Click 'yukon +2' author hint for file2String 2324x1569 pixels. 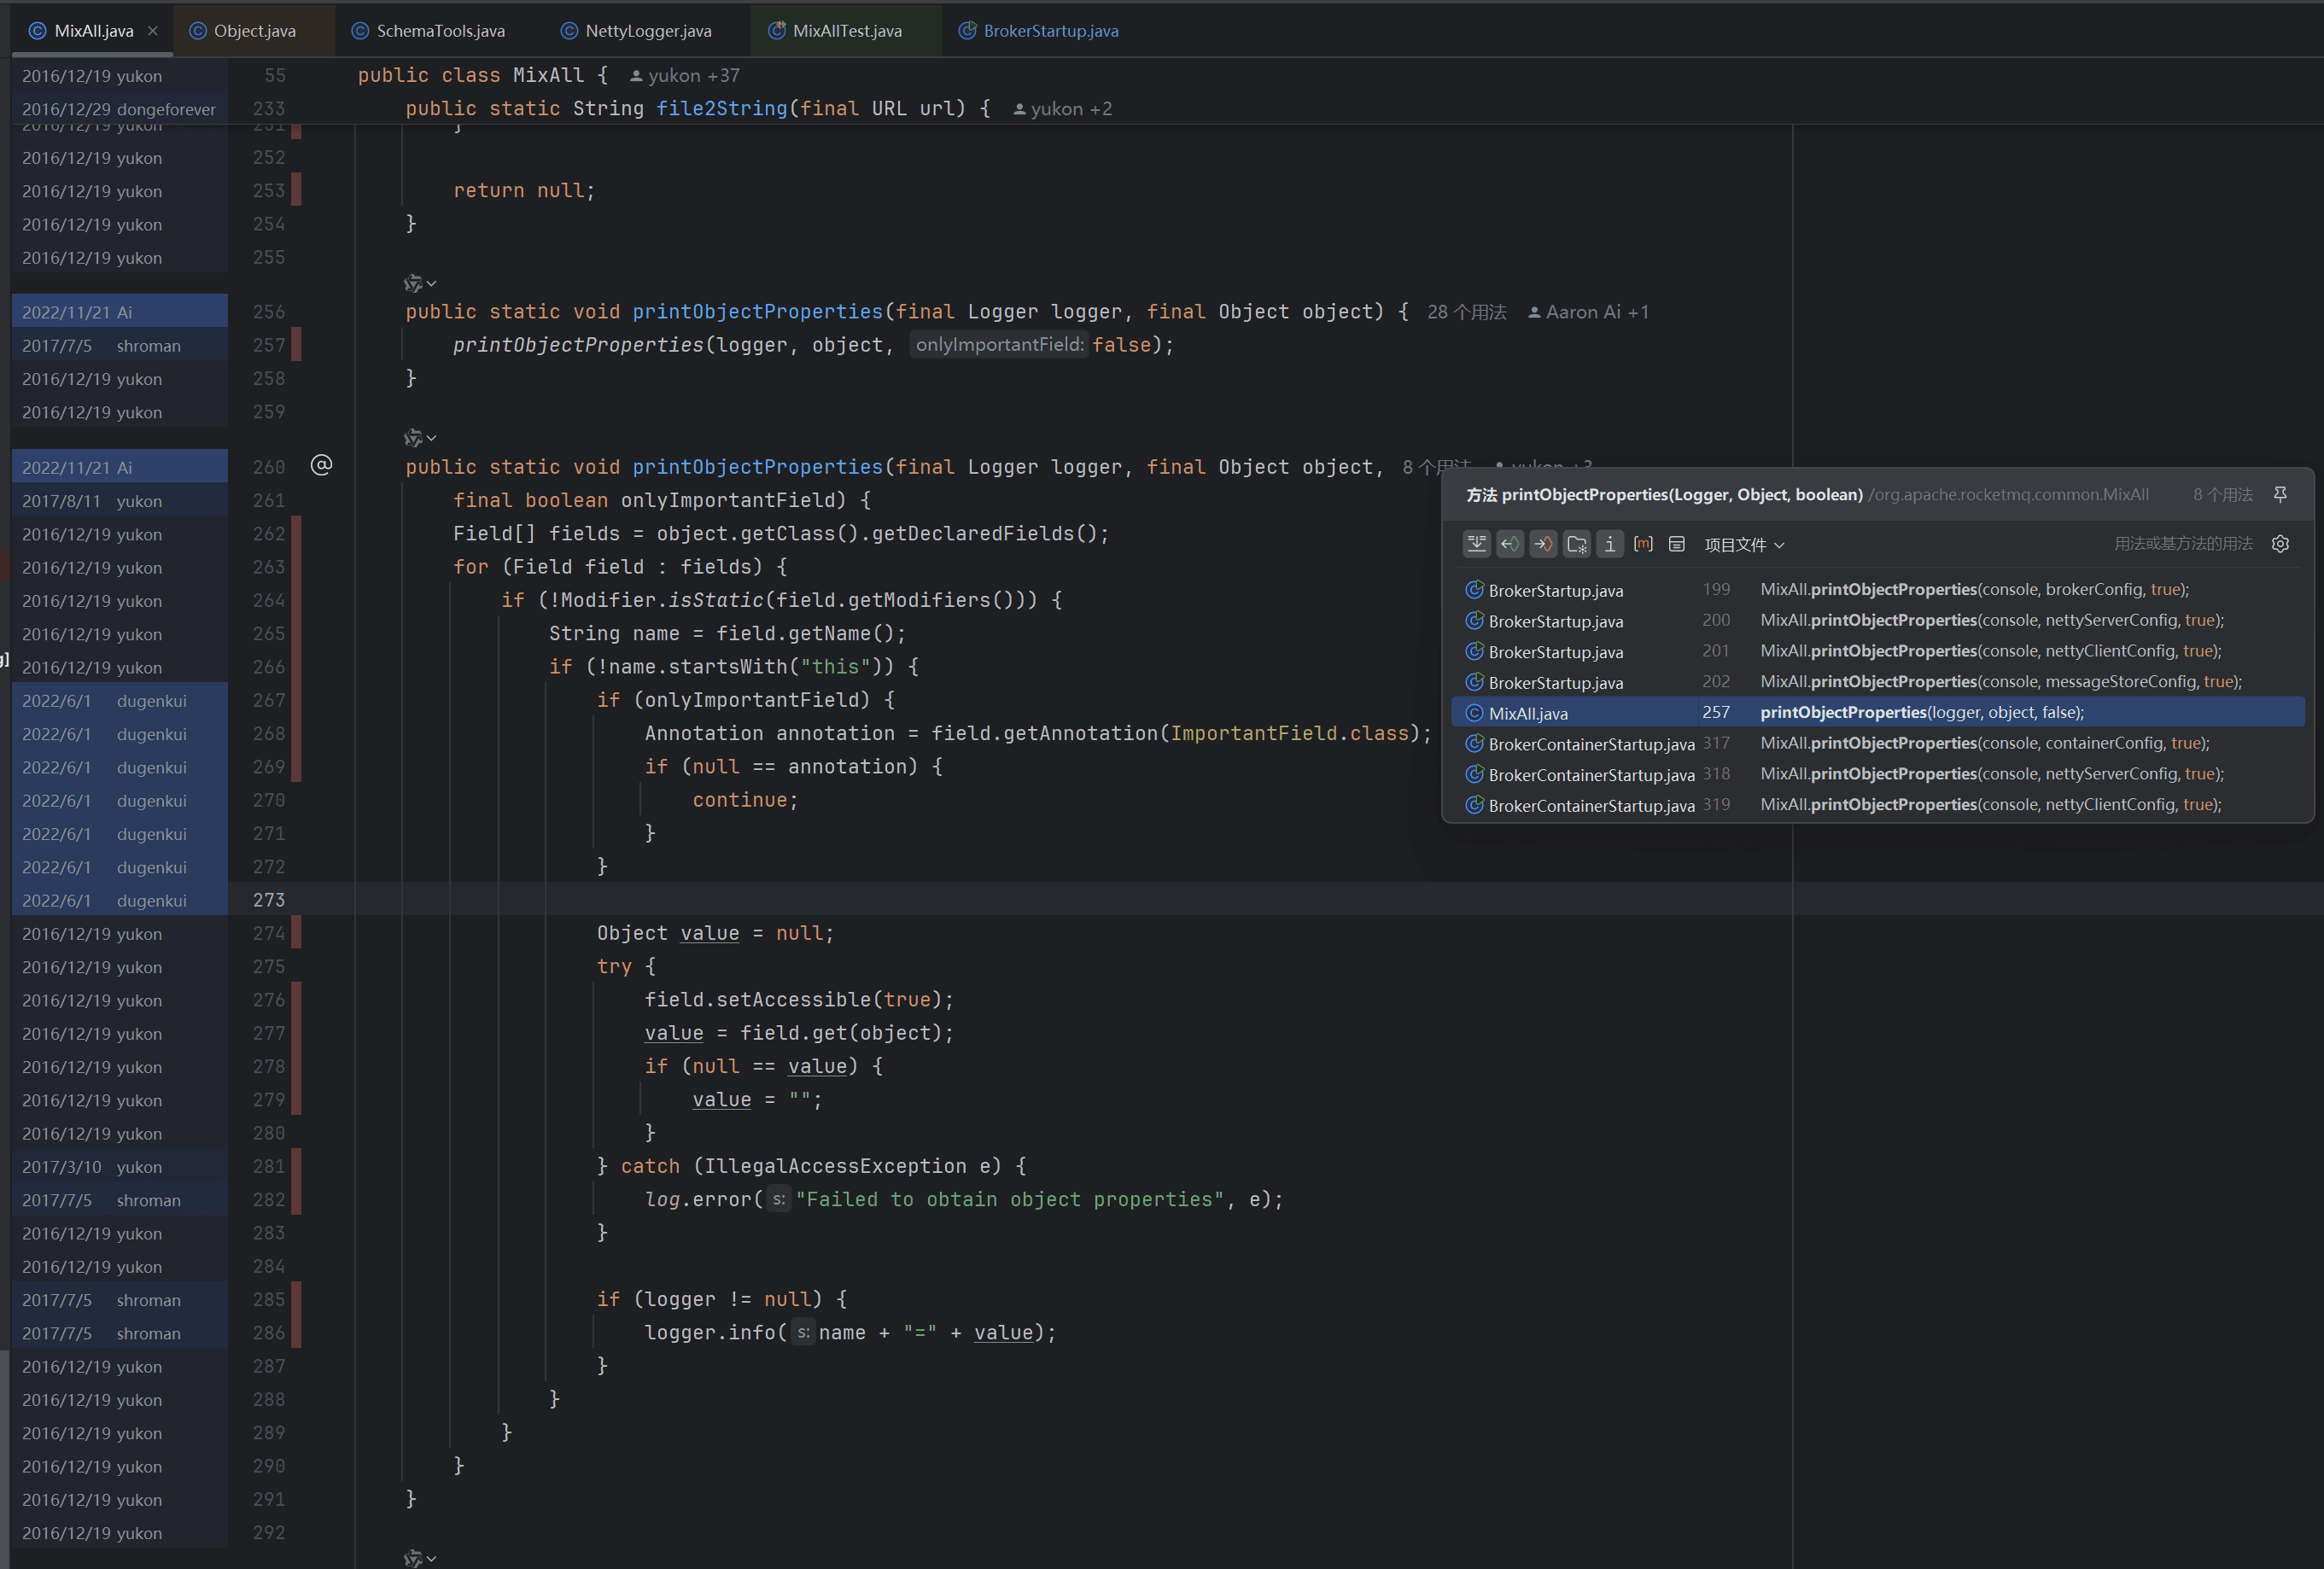tap(1062, 109)
